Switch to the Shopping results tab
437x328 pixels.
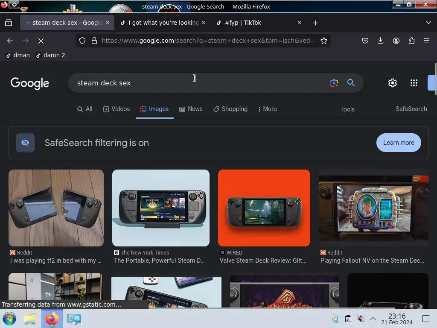click(x=230, y=109)
